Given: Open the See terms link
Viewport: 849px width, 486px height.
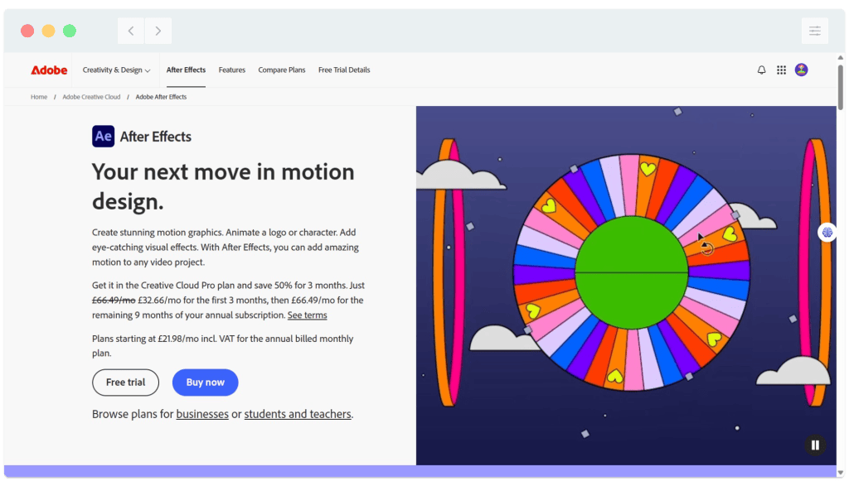Looking at the screenshot, I should click(x=307, y=315).
